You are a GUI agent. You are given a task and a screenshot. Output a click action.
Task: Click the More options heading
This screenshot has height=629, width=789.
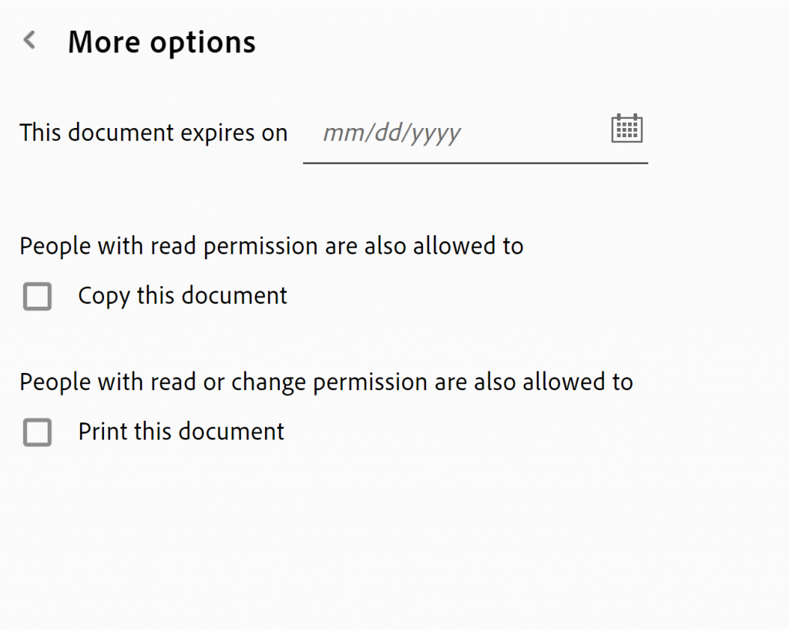(x=161, y=42)
